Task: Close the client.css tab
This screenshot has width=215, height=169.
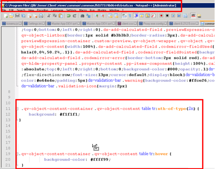Action: tap(135, 23)
